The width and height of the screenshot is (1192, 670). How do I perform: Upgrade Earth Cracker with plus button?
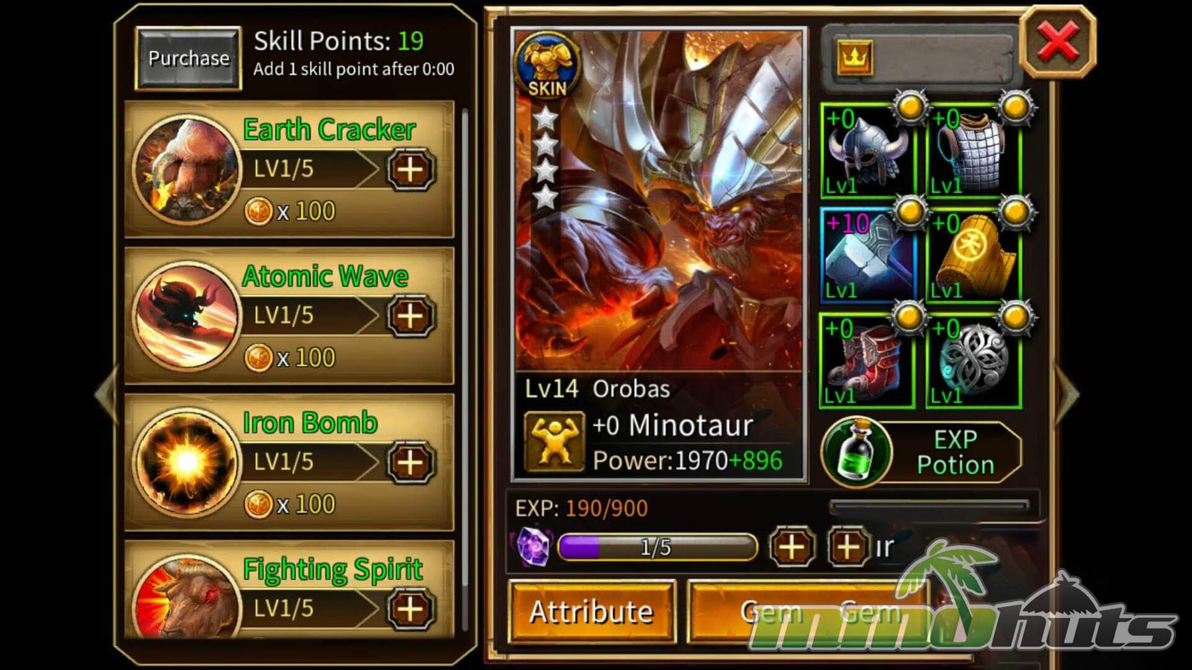point(410,169)
